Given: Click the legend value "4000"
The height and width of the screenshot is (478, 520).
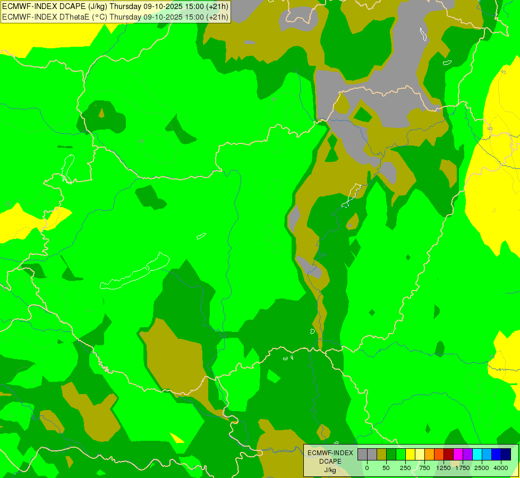Looking at the screenshot, I should (x=501, y=468).
